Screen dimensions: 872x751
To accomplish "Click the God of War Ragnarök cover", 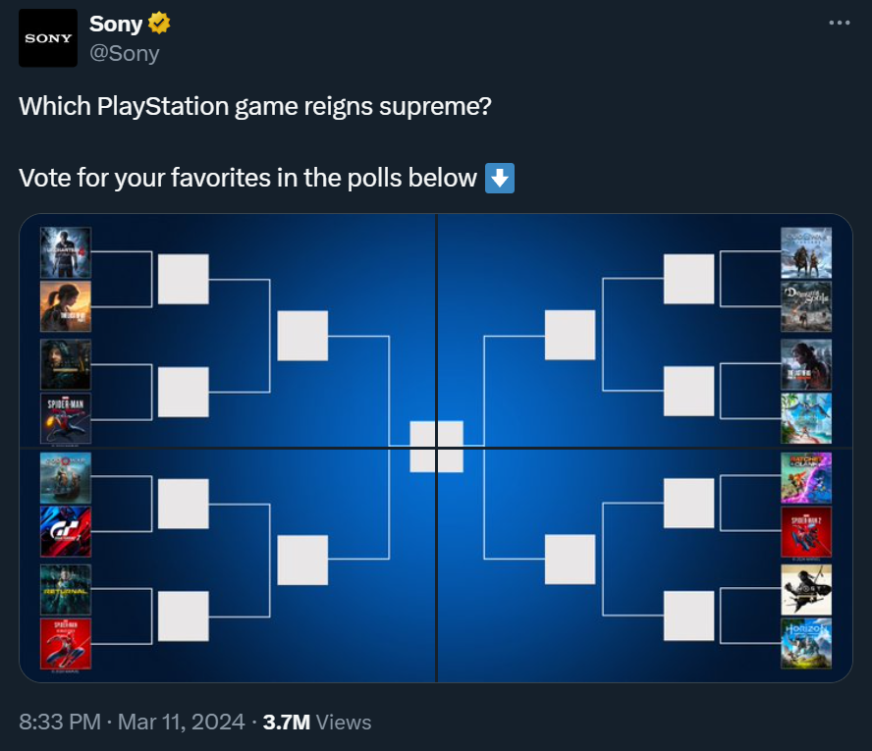I will [806, 252].
